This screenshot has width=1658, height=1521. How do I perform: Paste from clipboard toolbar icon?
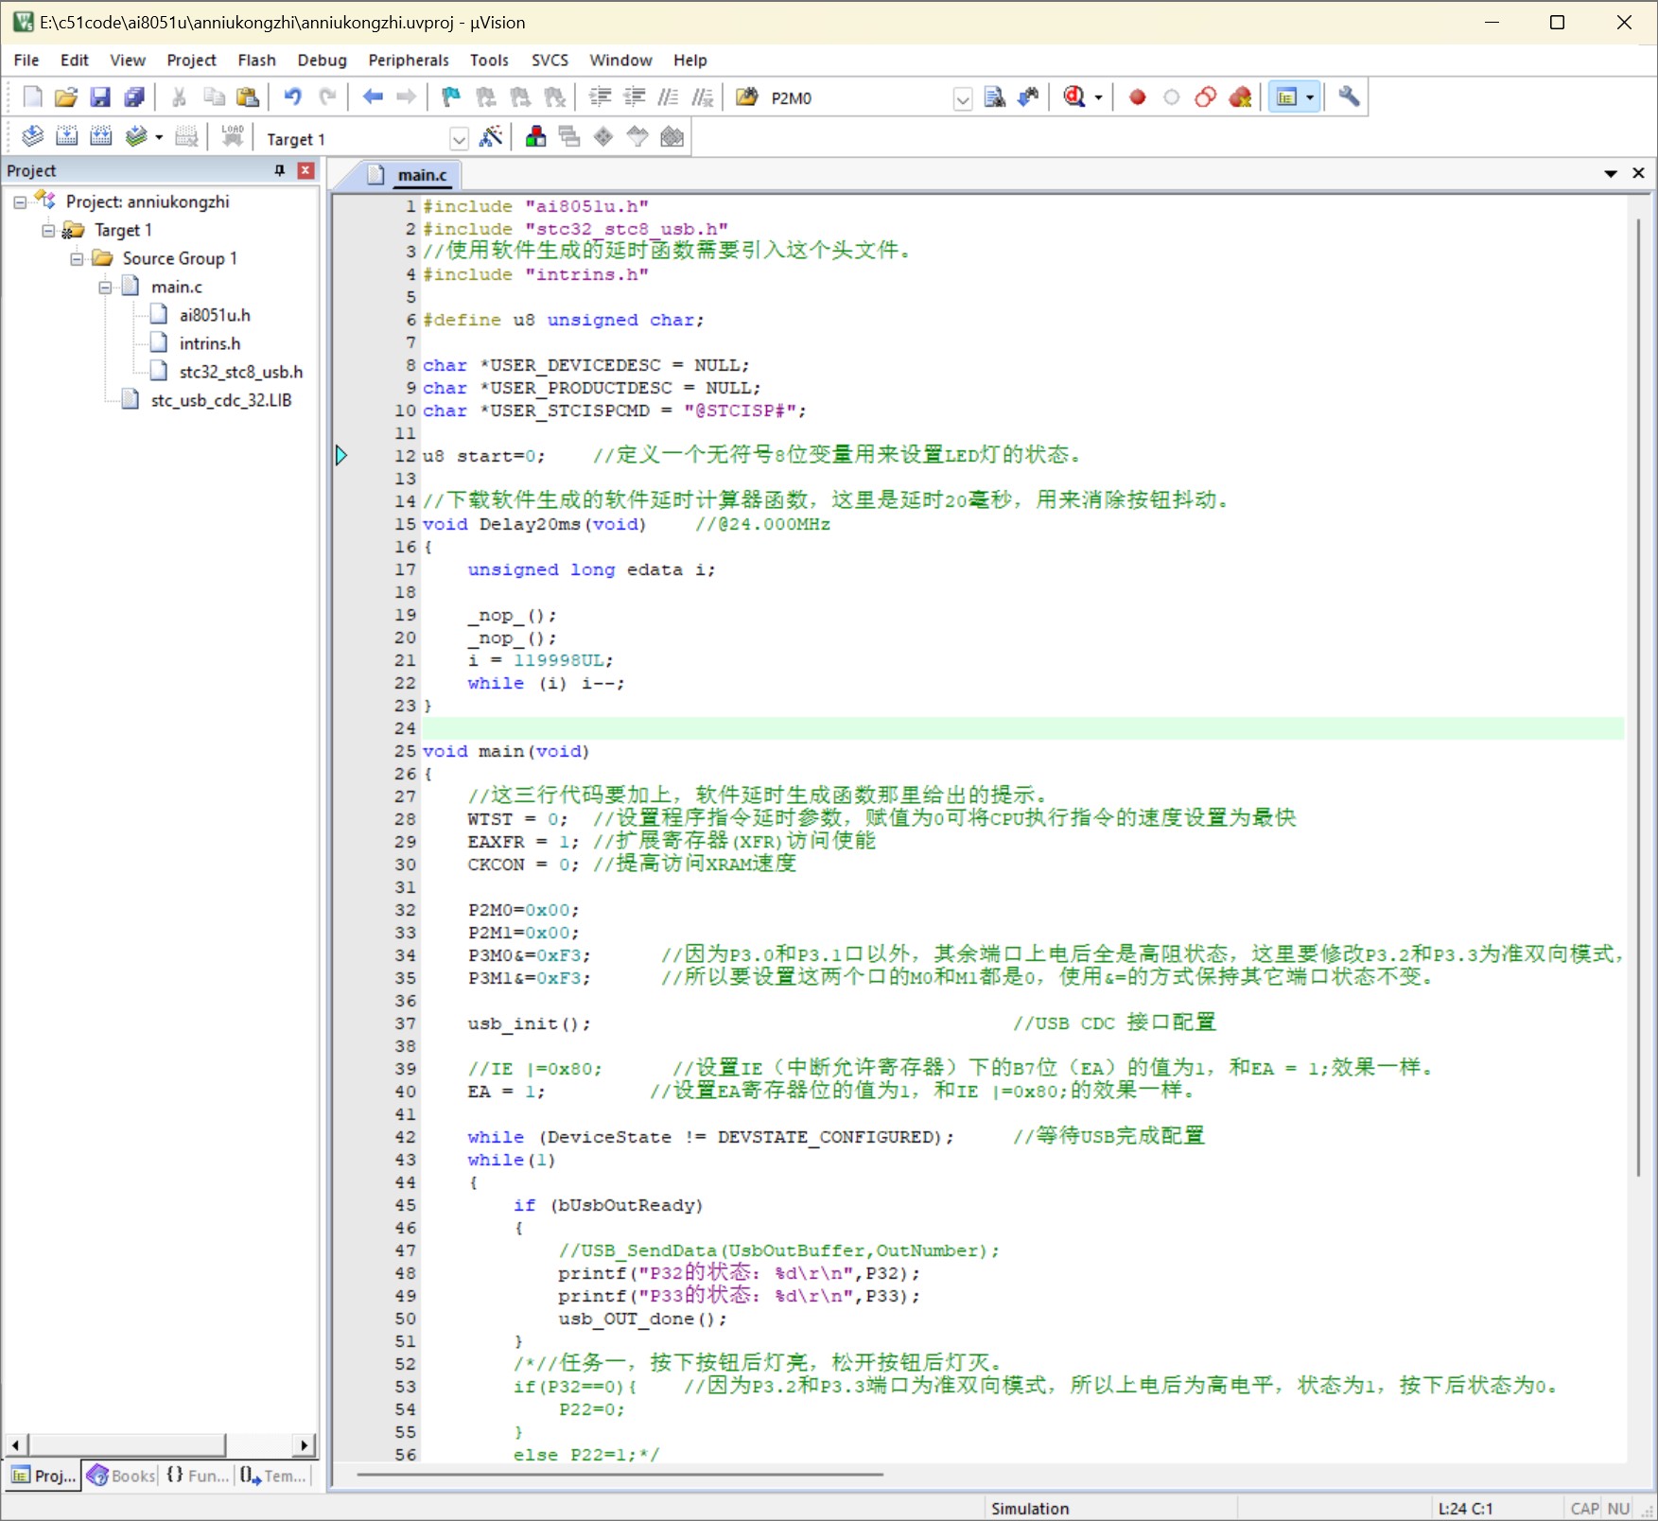(248, 97)
